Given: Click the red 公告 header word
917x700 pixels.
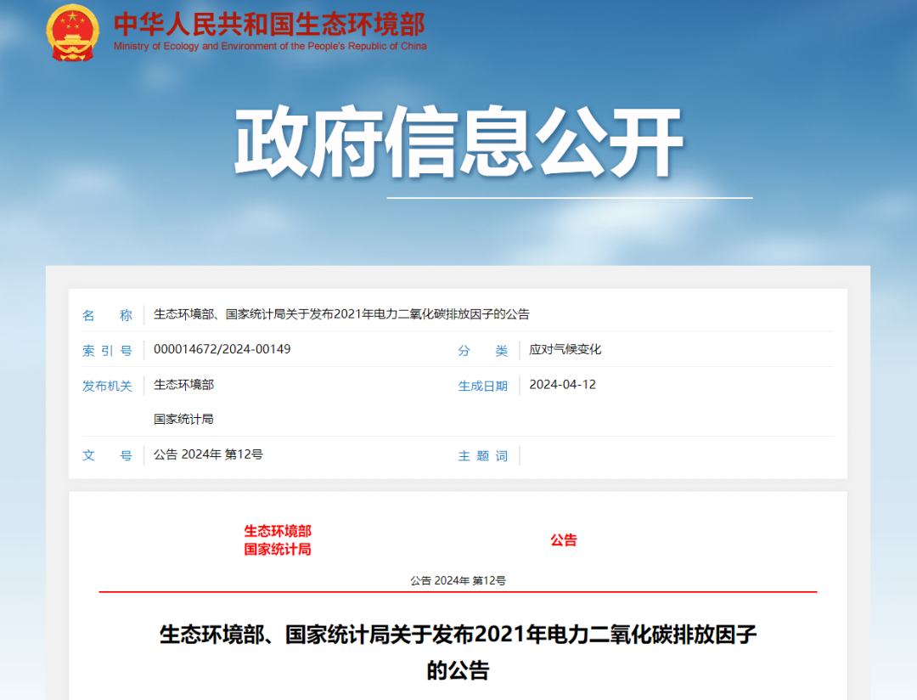Looking at the screenshot, I should coord(564,540).
